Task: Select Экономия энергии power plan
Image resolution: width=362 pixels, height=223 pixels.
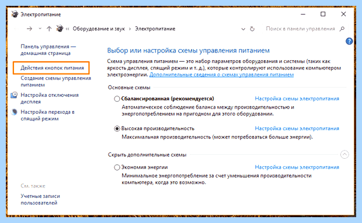Action: 117,168
